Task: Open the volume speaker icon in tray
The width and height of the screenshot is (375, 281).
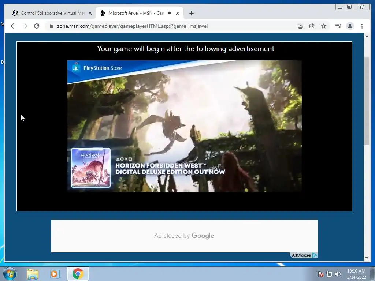Action: 338,274
